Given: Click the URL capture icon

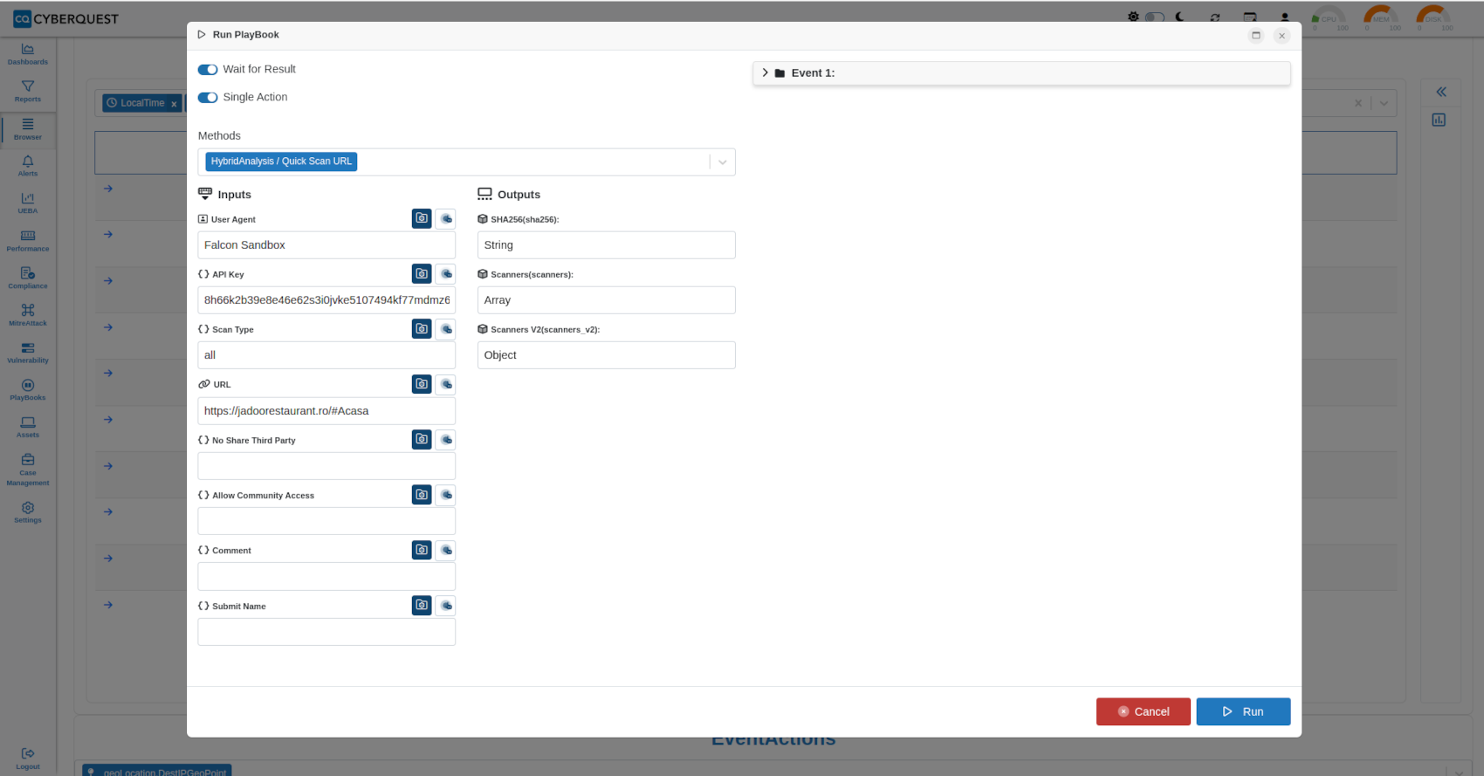Looking at the screenshot, I should tap(422, 384).
